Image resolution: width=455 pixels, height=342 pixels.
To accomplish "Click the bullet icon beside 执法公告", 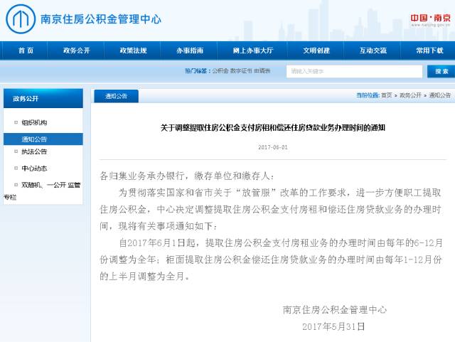I will click(x=16, y=151).
